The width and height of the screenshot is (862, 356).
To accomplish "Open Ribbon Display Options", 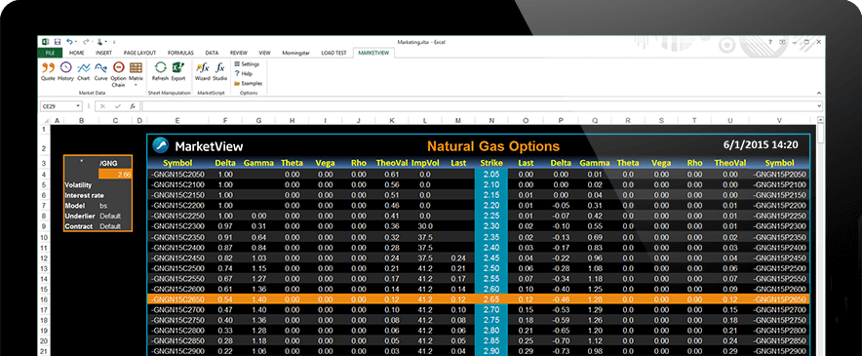I will [x=782, y=42].
